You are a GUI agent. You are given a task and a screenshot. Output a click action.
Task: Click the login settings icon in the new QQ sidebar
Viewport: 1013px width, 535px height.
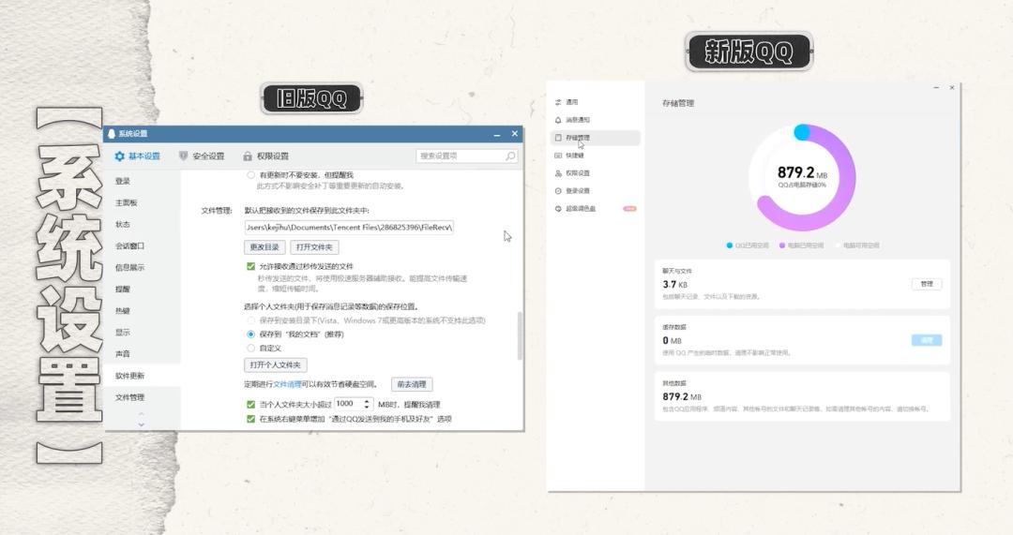tap(558, 191)
